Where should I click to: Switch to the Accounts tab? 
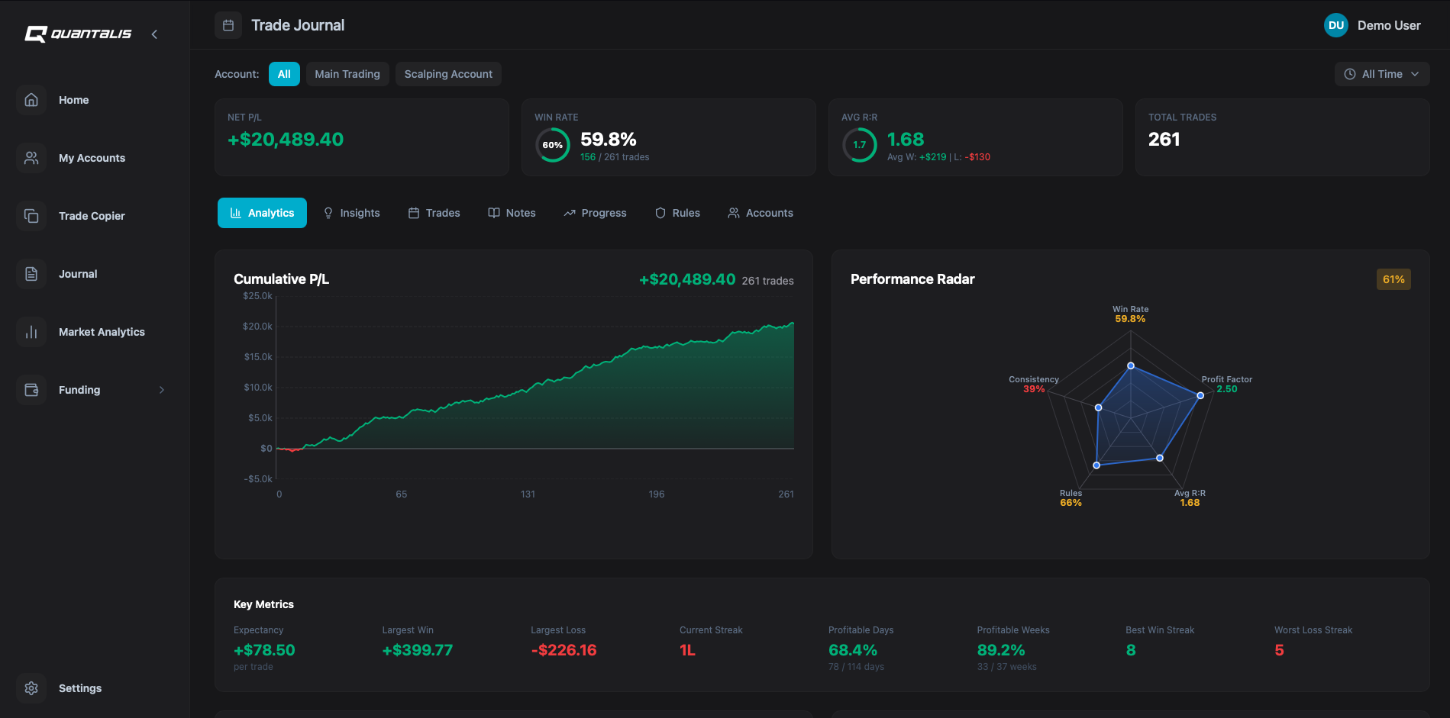tap(761, 213)
